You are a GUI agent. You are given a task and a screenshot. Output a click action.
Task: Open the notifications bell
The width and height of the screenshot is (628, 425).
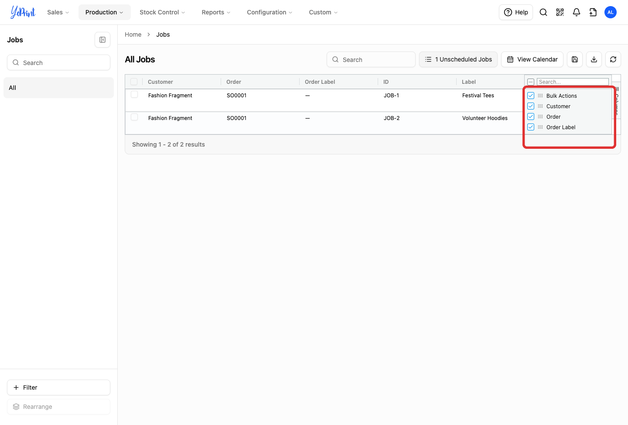577,12
